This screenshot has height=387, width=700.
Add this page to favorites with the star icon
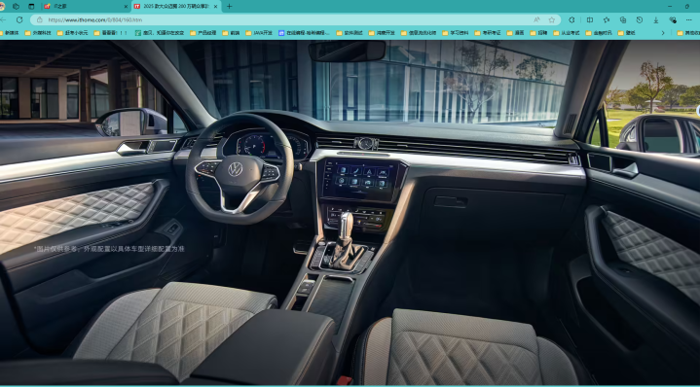552,19
